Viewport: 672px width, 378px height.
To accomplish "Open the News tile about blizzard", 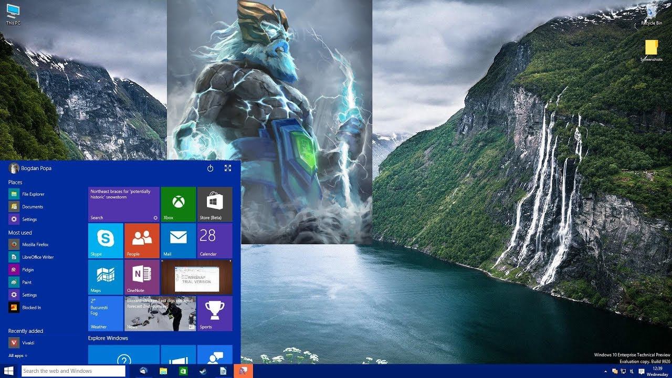I will coord(160,313).
